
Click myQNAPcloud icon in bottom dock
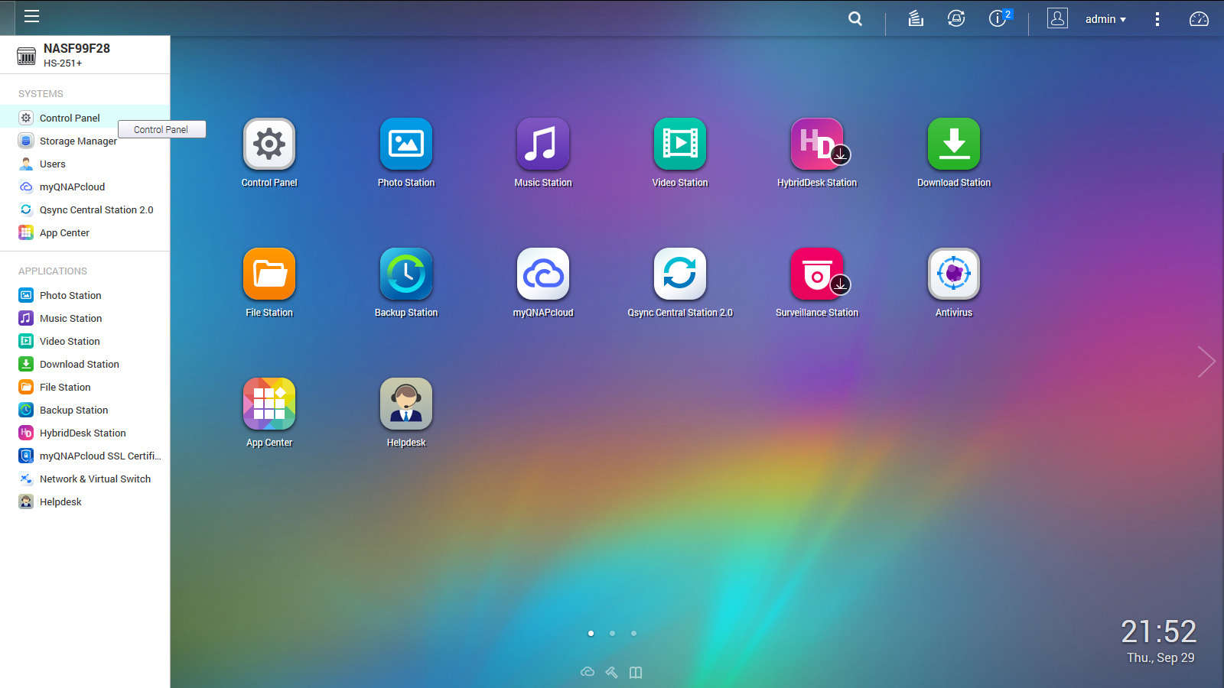click(588, 672)
